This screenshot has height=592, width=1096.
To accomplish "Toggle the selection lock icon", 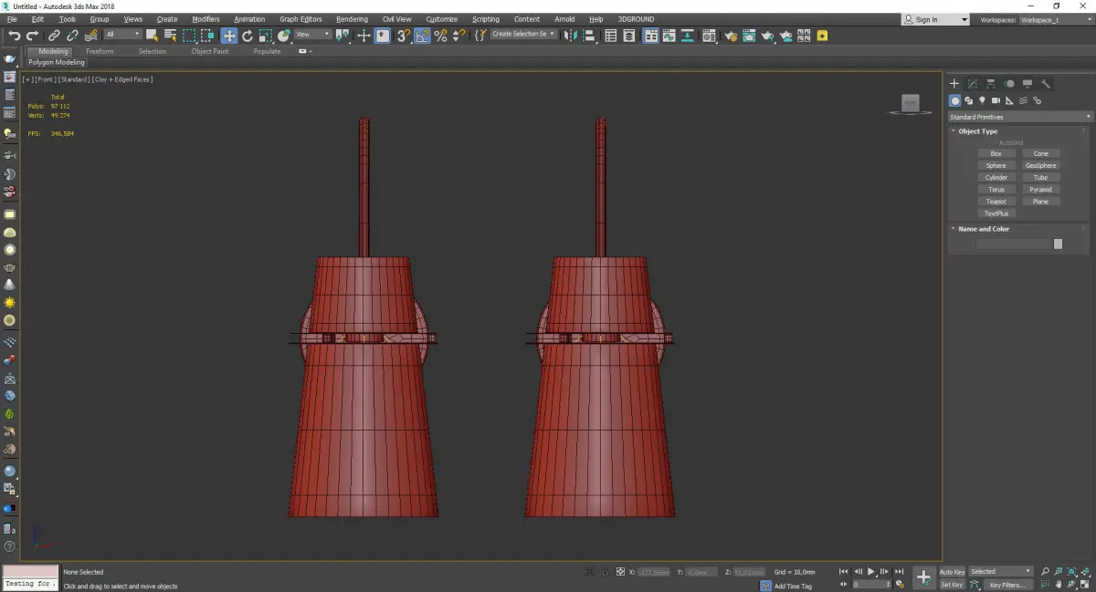I will tap(604, 572).
